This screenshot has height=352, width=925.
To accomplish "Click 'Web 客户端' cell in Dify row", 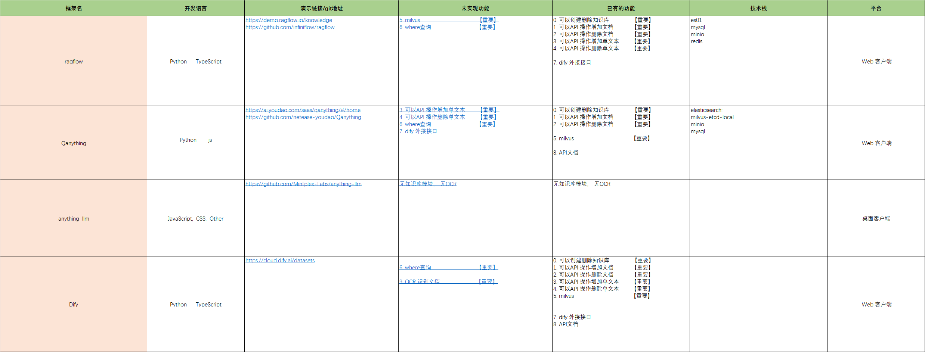I will click(876, 304).
